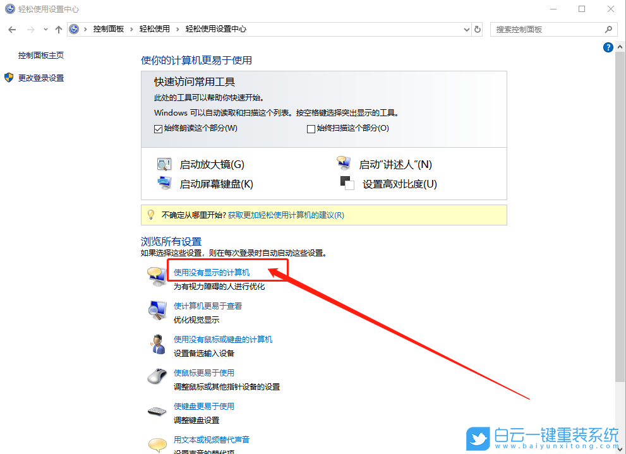Screen dimensions: 626x454
Task: Open the address bar history dropdown
Action: (466, 29)
